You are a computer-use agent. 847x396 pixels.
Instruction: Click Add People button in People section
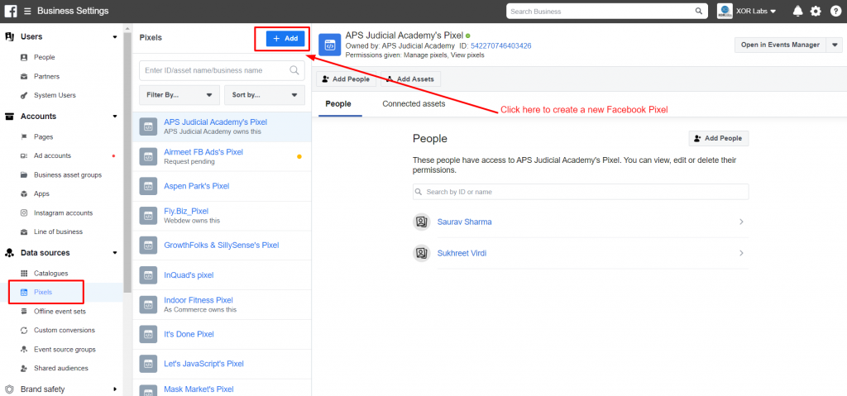click(x=719, y=138)
